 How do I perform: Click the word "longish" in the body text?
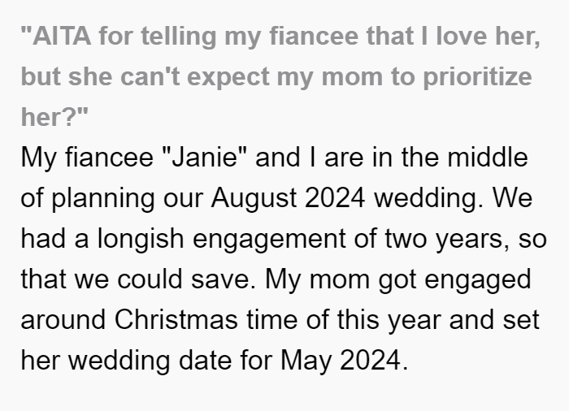[x=141, y=239]
